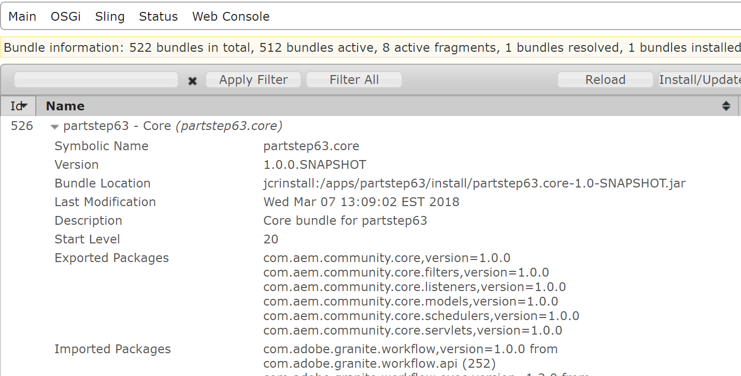Open the Main menu
The width and height of the screenshot is (741, 376).
pyautogui.click(x=22, y=17)
